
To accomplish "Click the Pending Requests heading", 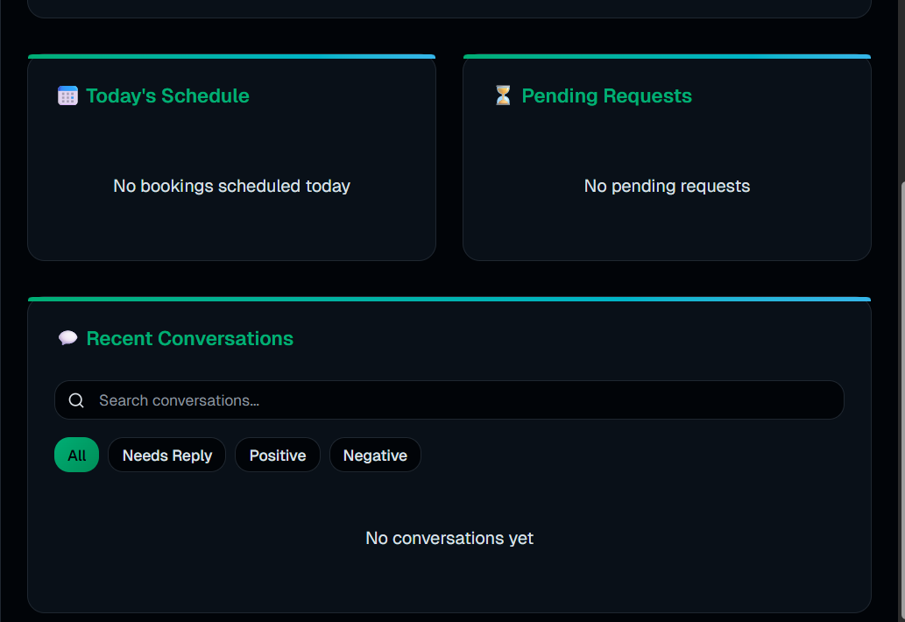I will pos(606,95).
